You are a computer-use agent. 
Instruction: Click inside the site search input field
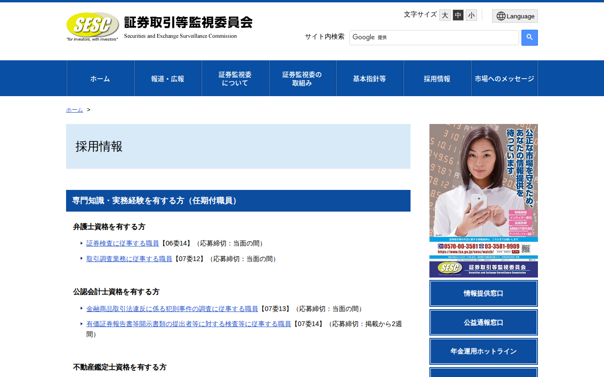[x=434, y=37]
